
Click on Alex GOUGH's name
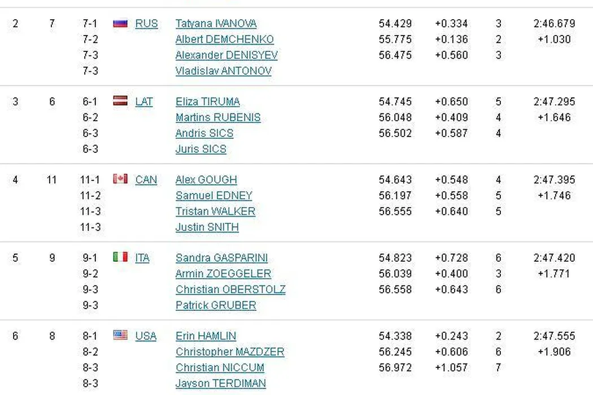point(206,179)
